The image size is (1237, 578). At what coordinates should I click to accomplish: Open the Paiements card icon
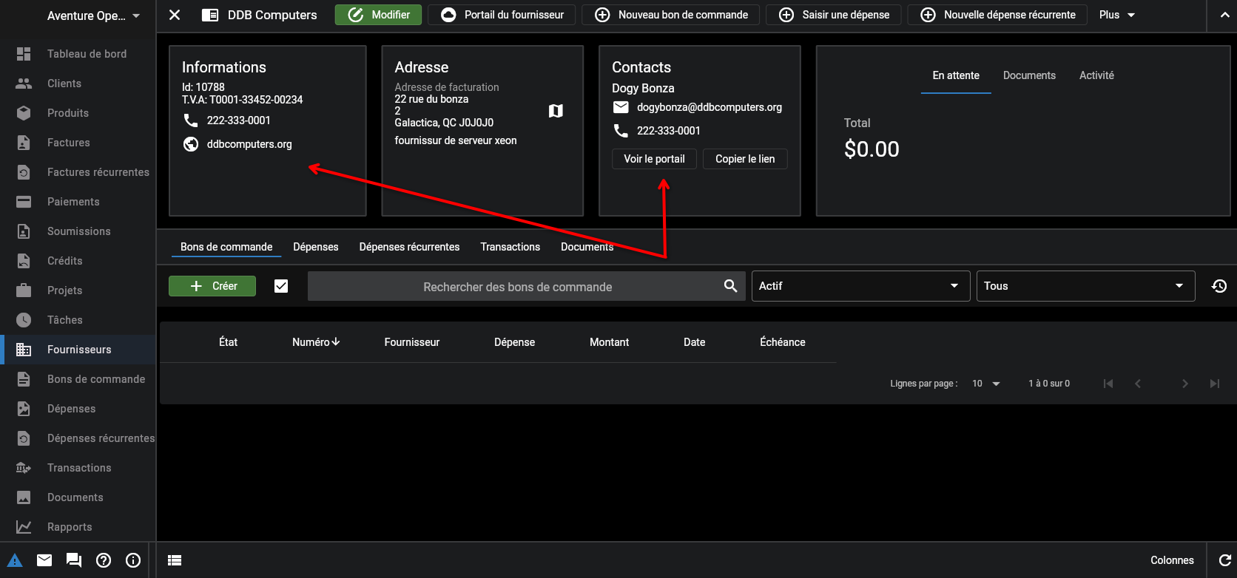24,202
